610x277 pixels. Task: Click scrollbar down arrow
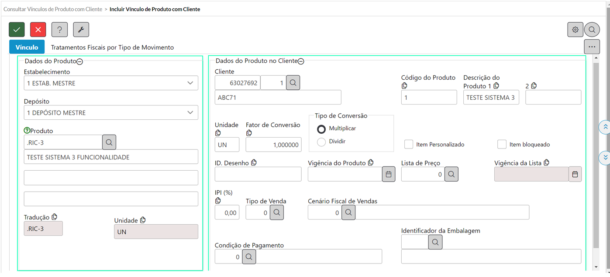(x=596, y=267)
